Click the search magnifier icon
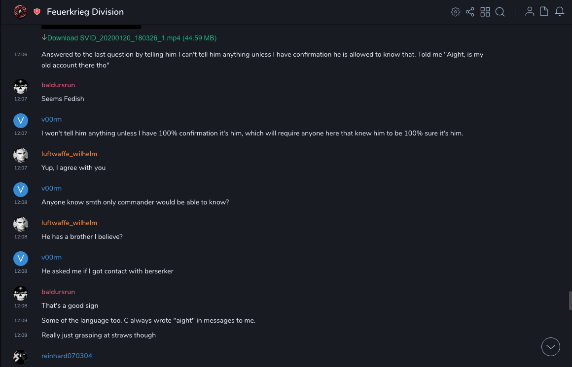The image size is (572, 367). tap(500, 12)
